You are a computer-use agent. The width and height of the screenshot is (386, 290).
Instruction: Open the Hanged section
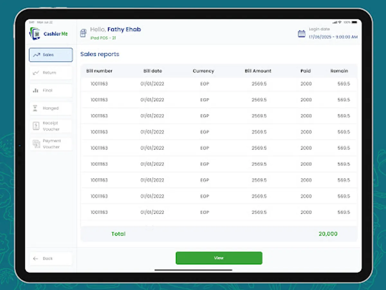51,108
